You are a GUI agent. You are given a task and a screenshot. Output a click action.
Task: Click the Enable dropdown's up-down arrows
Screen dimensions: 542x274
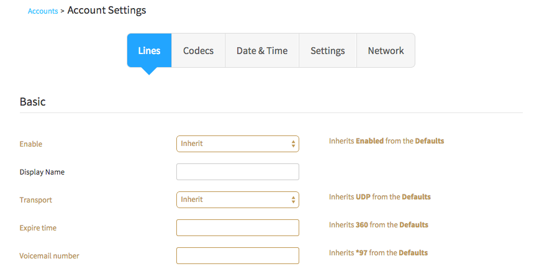point(293,144)
